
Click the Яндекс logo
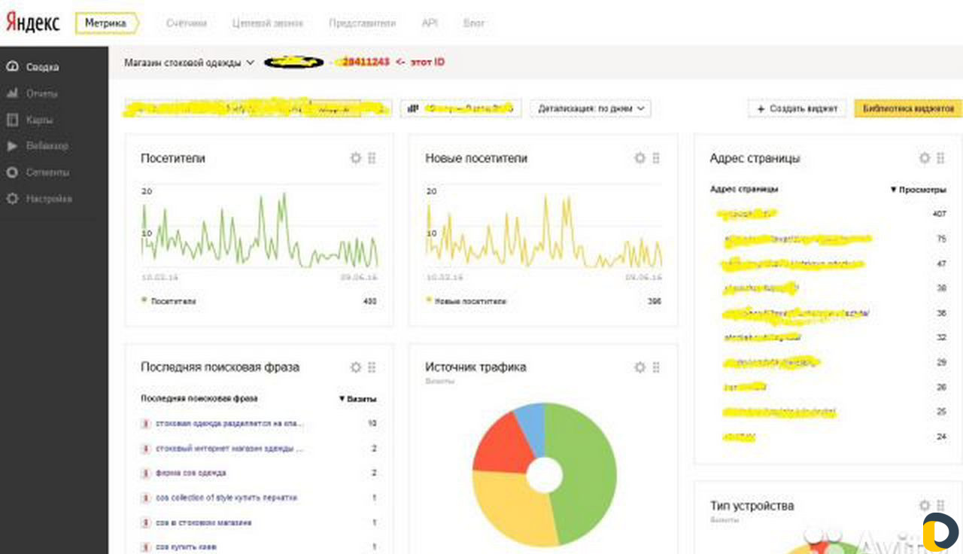pos(33,23)
